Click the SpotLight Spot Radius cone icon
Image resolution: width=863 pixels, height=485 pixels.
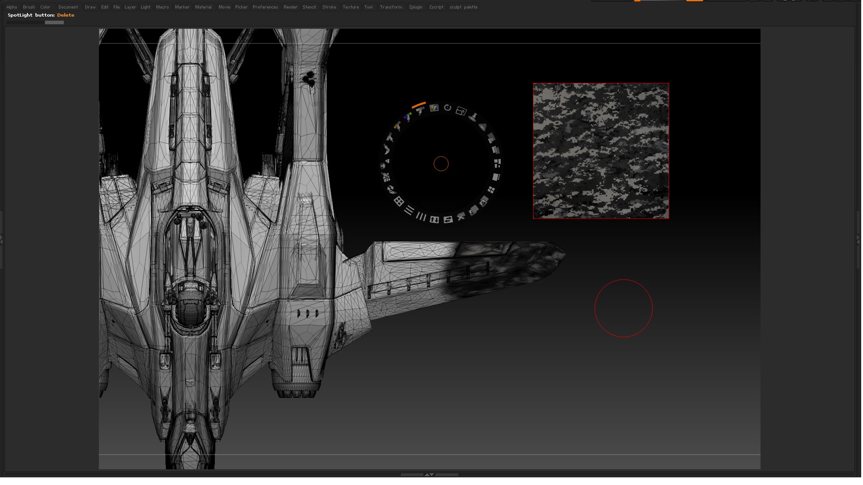[483, 127]
